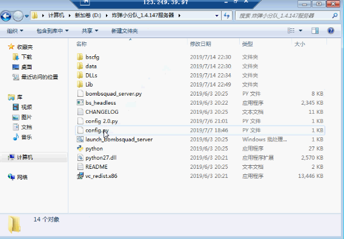This screenshot has width=344, height=239.
Task: Click the folder icon in address bar
Action: coord(35,16)
